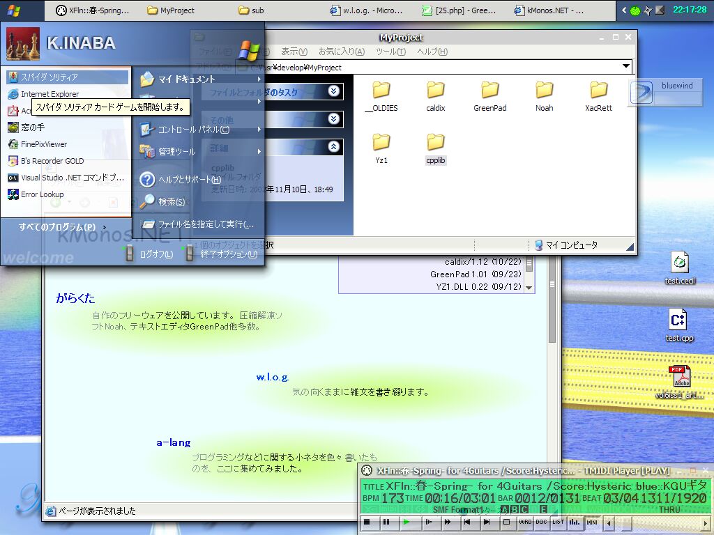Toggle the level meter bars button in TMIDI Player
The width and height of the screenshot is (714, 535).
(575, 522)
